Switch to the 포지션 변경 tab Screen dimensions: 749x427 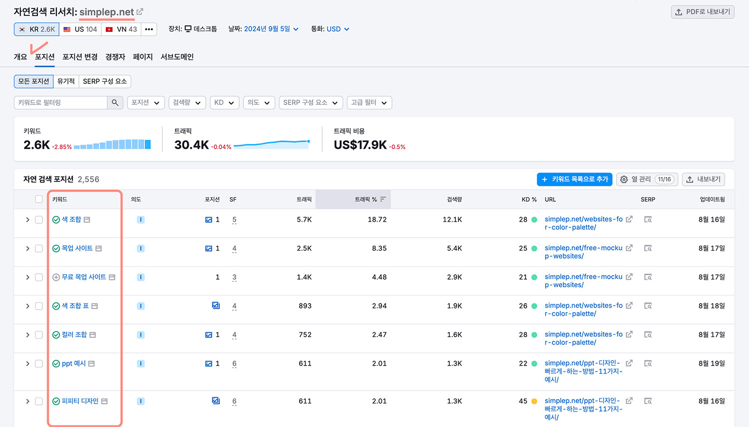click(x=80, y=57)
